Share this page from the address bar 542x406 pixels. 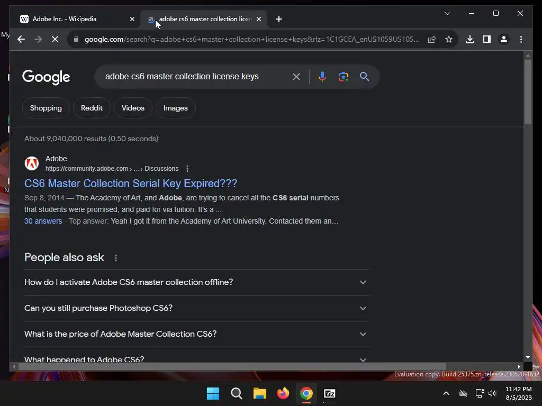pos(432,39)
